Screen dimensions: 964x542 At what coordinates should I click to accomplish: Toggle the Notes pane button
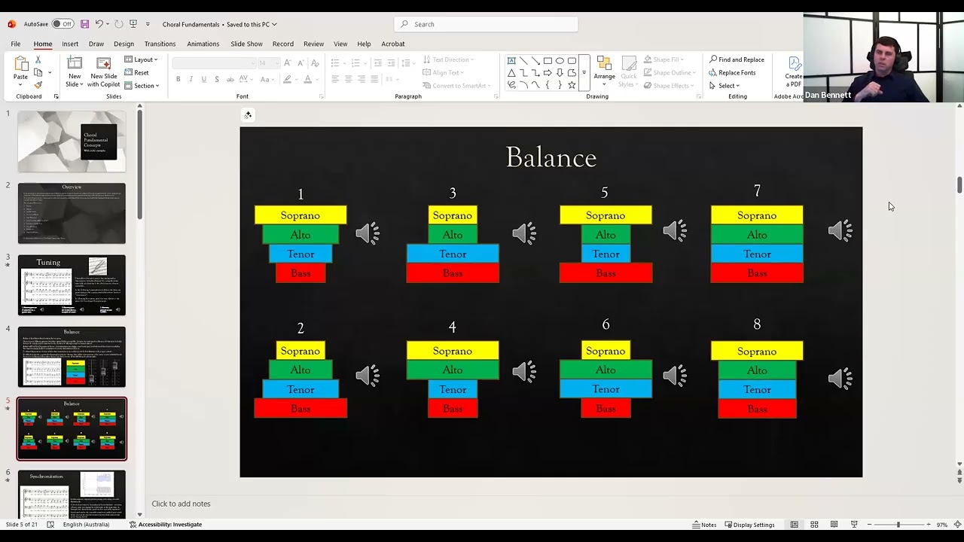click(704, 525)
